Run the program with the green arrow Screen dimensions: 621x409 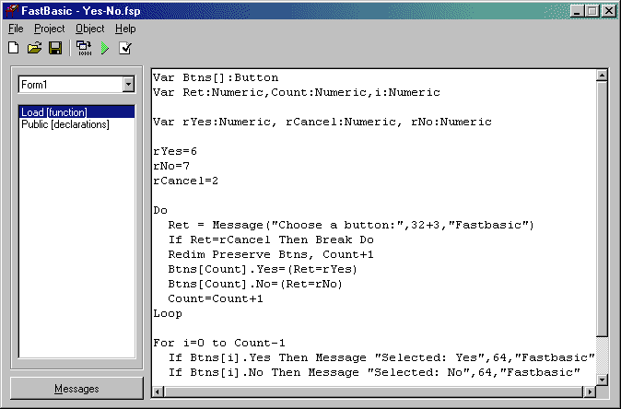(105, 48)
